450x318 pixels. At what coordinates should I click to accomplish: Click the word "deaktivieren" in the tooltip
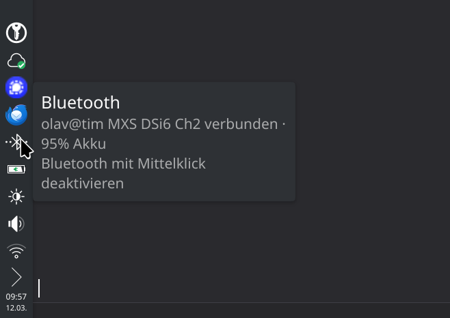(83, 184)
